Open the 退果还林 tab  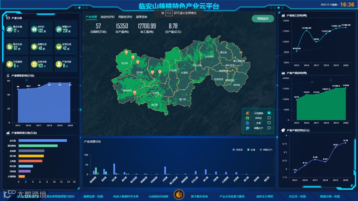(x=142, y=17)
